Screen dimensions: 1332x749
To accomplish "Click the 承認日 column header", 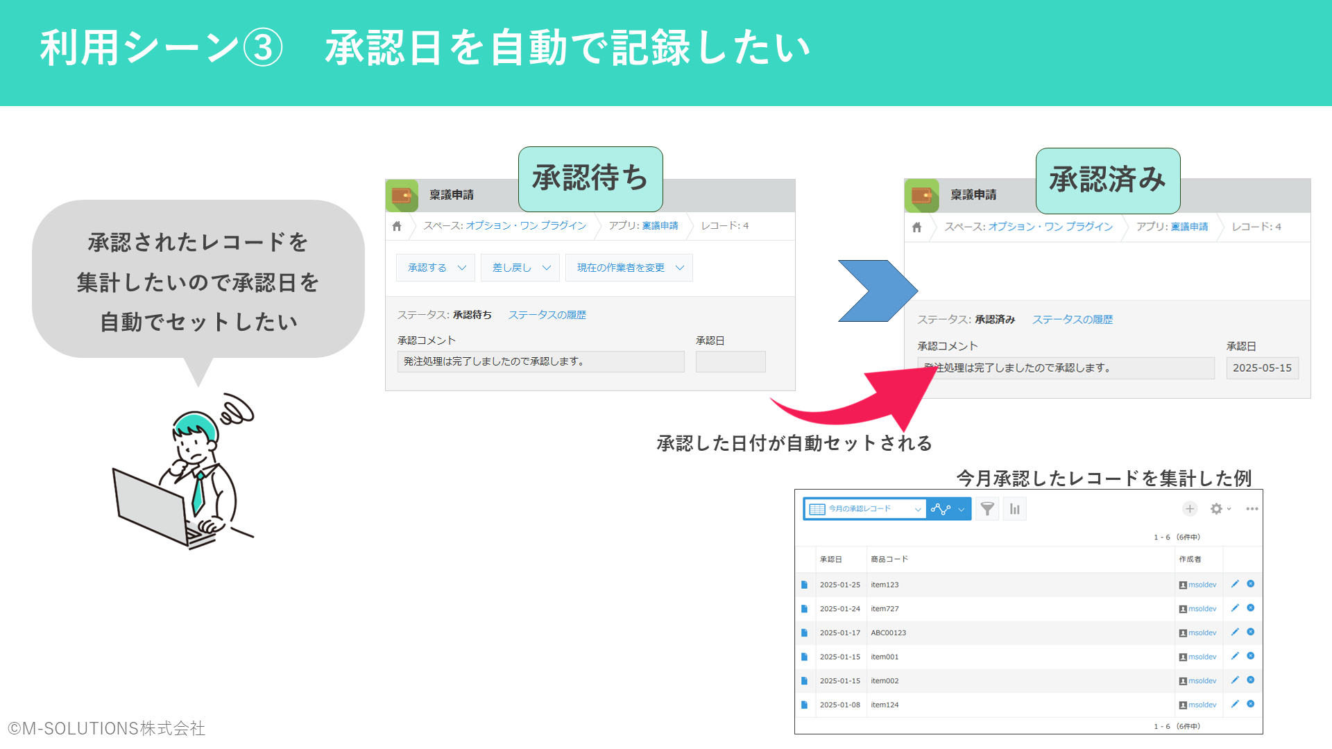I will [830, 559].
